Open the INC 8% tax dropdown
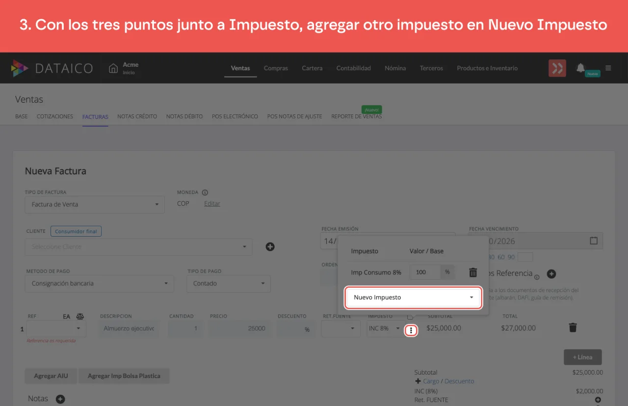628x406 pixels. (385, 328)
